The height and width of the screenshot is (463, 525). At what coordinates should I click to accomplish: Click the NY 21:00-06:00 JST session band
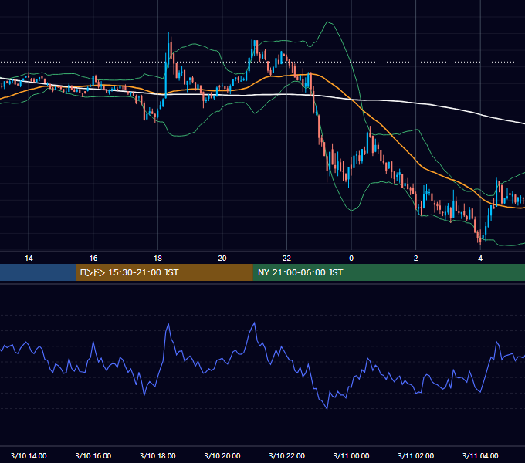pos(388,272)
